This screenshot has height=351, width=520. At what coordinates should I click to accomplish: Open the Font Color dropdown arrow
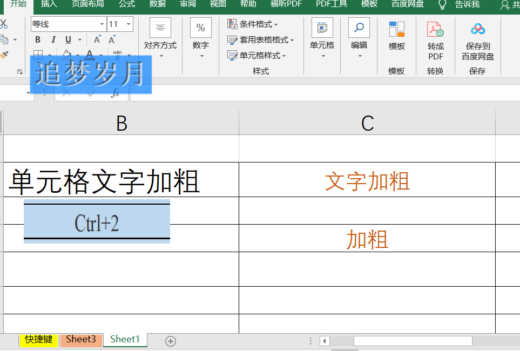coord(101,55)
